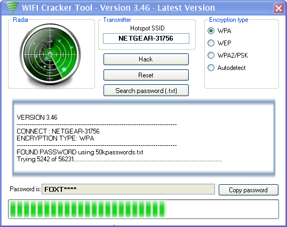This screenshot has height=227, width=287.
Task: Open Search password (.txt) button
Action: point(146,90)
